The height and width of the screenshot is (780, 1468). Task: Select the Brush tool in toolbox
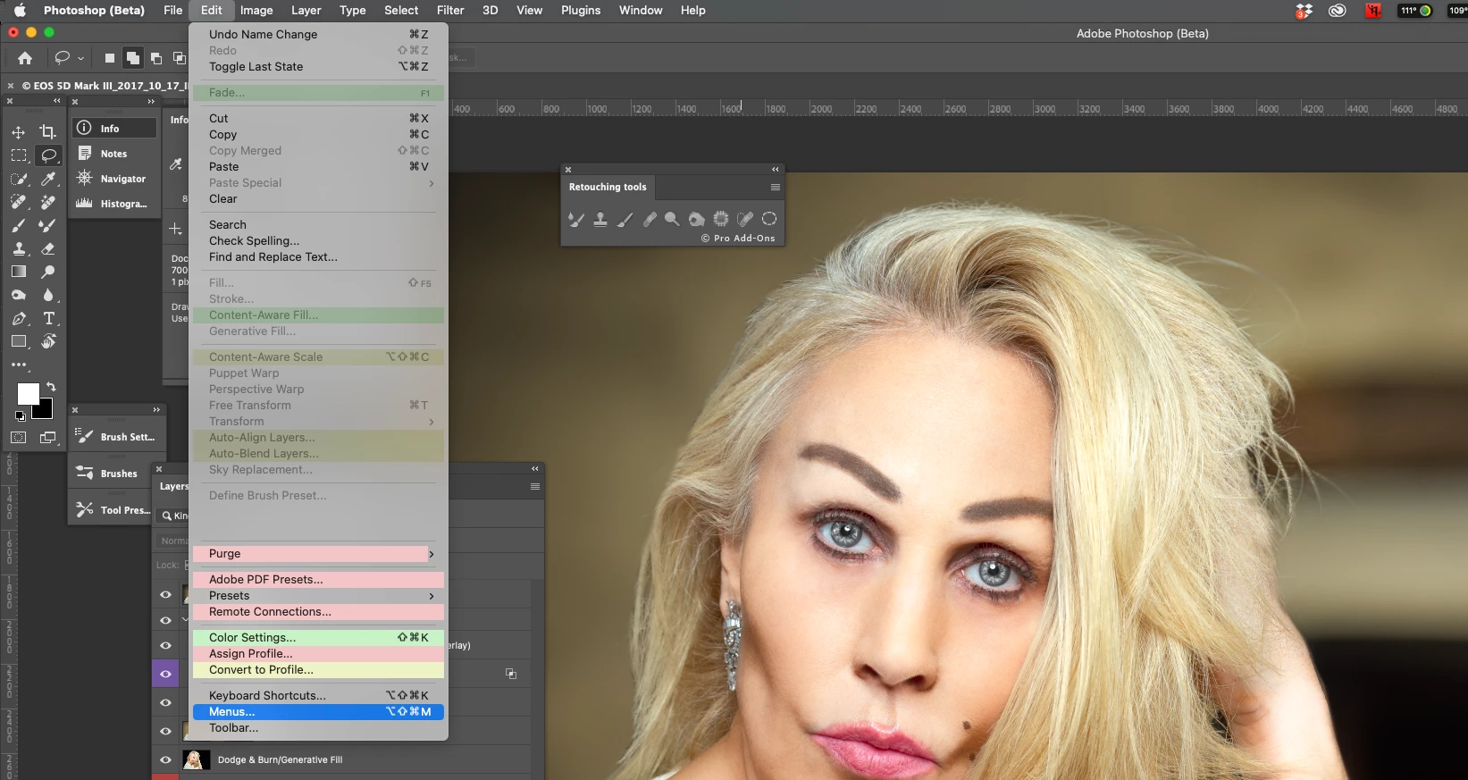19,225
